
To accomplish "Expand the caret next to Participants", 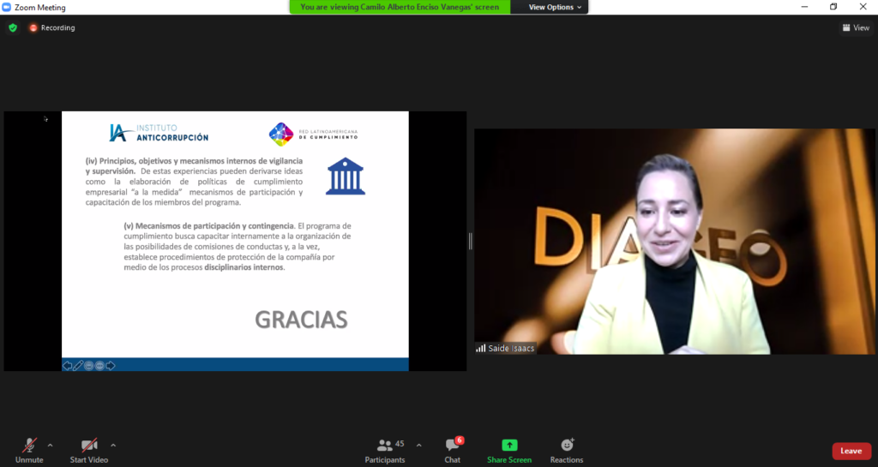I will point(418,445).
